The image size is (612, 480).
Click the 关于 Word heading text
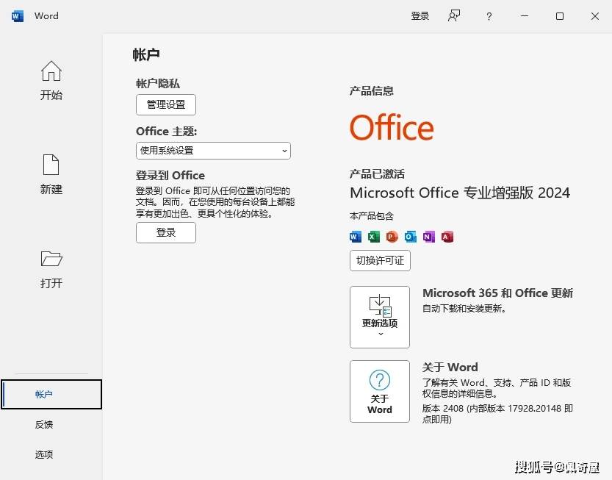(450, 367)
